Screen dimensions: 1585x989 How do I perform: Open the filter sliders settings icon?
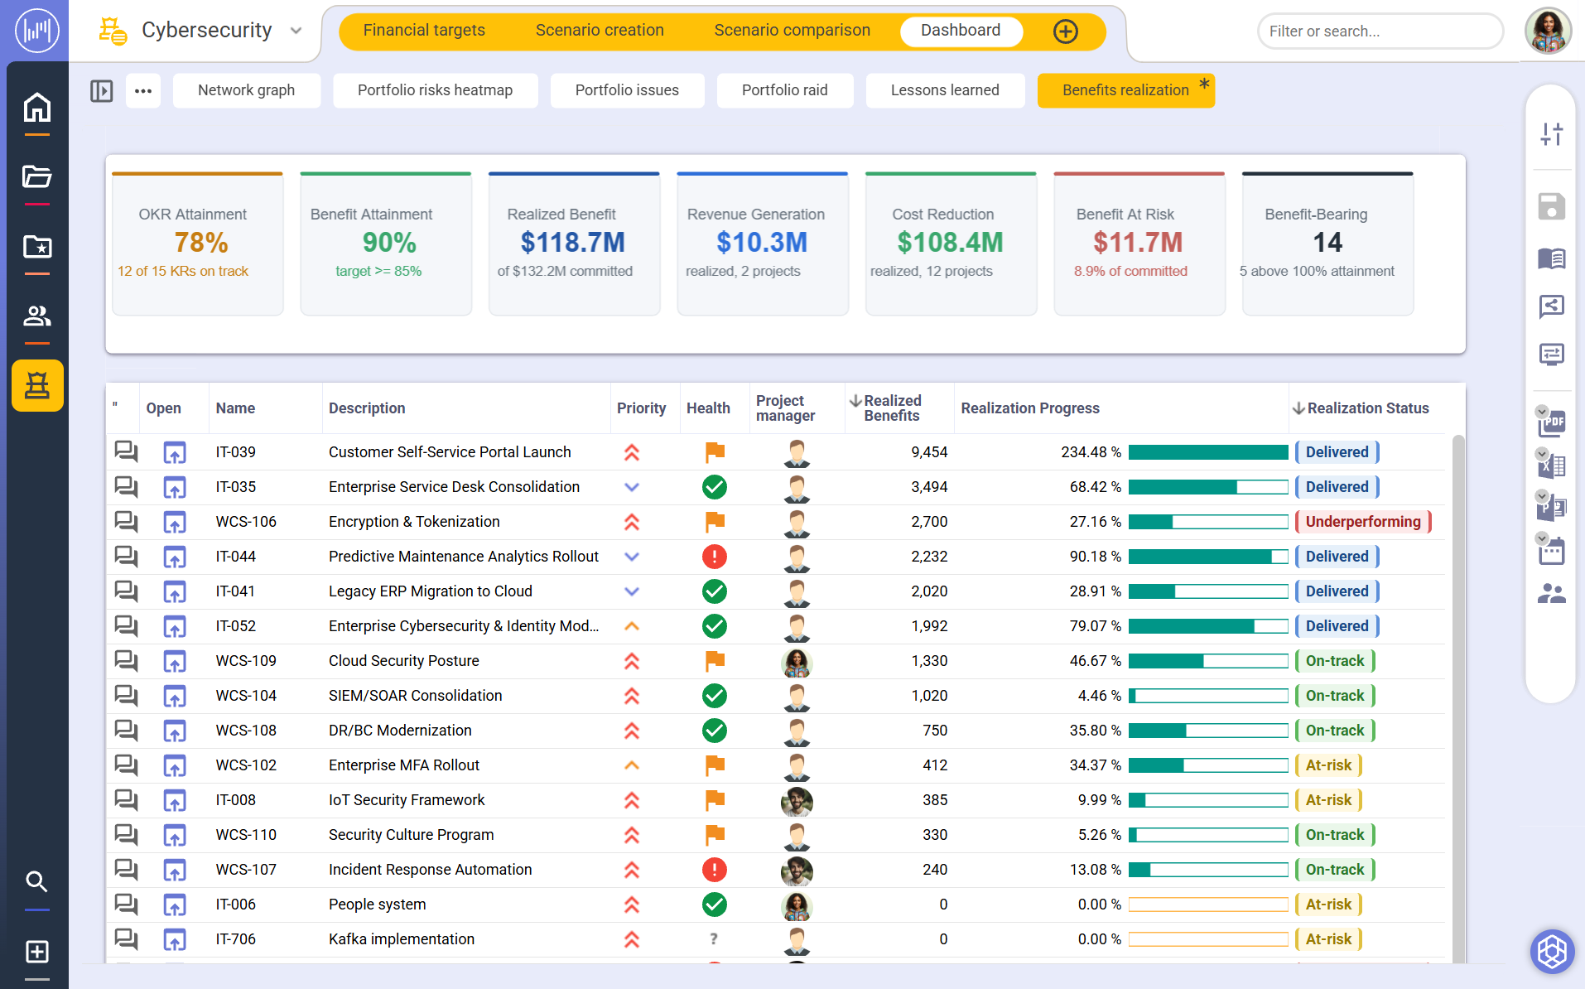coord(1551,133)
